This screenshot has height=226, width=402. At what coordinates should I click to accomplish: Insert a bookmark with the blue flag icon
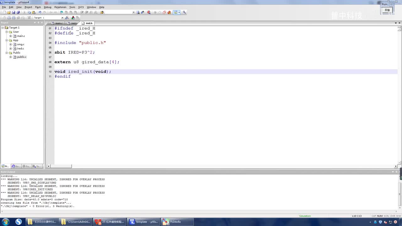[62, 13]
